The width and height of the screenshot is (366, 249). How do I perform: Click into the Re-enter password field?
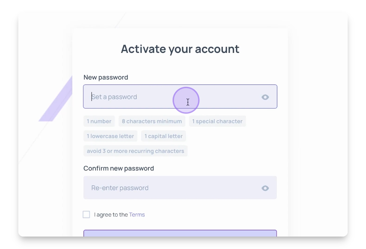pos(173,188)
